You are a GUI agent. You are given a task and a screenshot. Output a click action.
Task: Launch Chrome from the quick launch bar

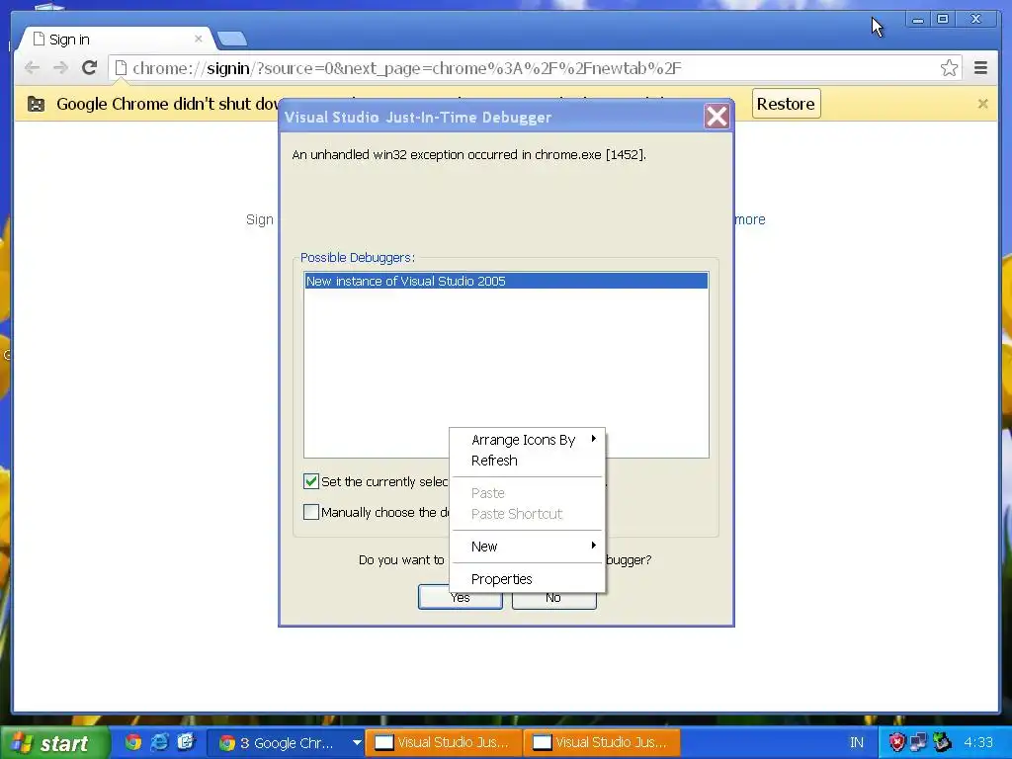133,742
